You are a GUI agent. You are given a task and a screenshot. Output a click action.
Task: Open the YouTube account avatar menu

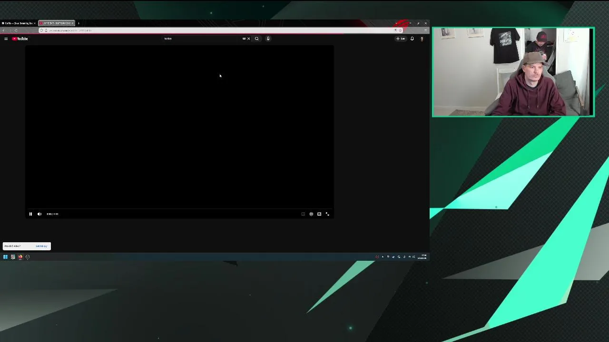[x=422, y=38]
